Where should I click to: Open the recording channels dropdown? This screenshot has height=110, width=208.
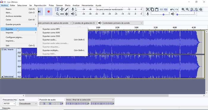pyautogui.click(x=85, y=23)
